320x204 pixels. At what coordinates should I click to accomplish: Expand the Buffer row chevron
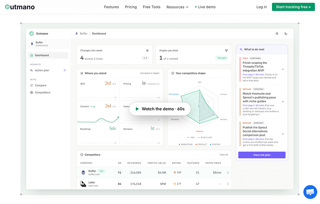pyautogui.click(x=228, y=173)
